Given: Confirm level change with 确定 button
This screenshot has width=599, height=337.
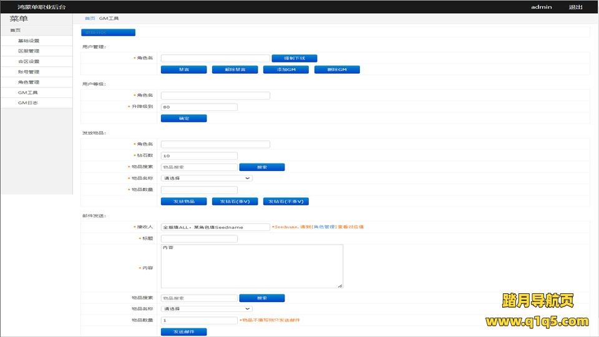Looking at the screenshot, I should (183, 118).
